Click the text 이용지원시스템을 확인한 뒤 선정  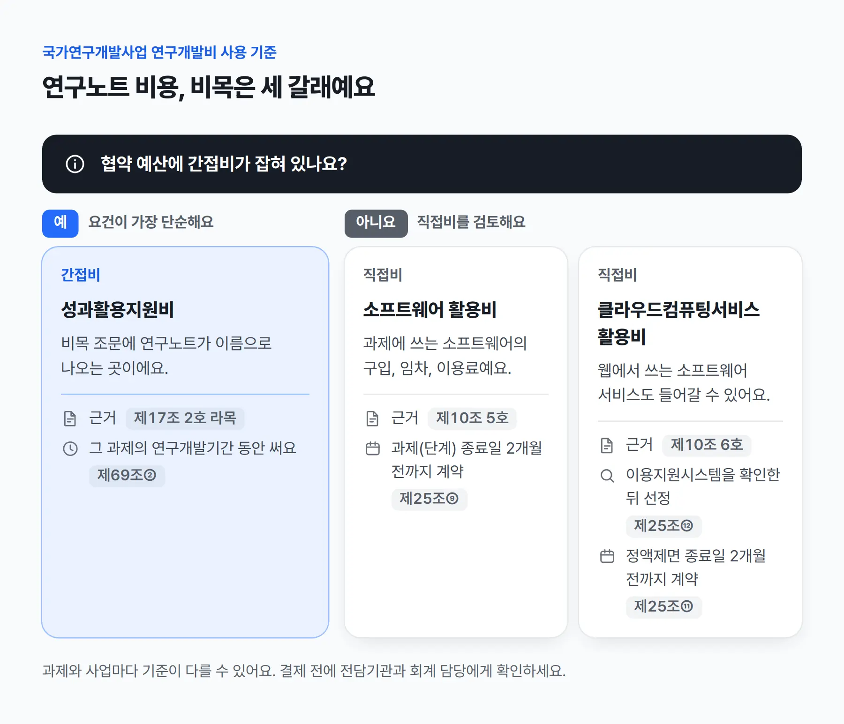(703, 486)
